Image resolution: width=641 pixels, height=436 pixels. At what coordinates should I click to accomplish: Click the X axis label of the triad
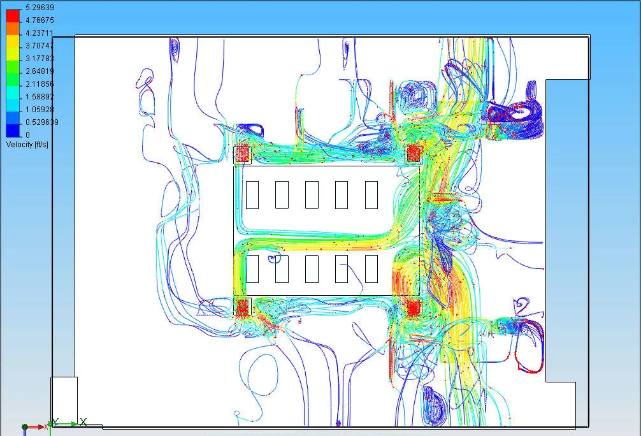coord(83,422)
